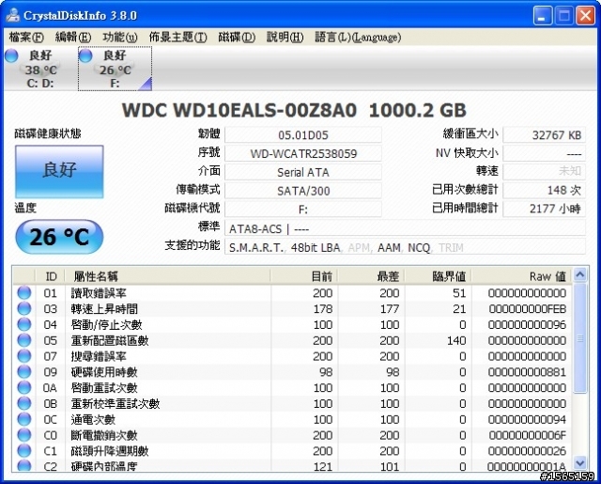The height and width of the screenshot is (484, 601).
Task: Select attribute name 讀取錯誤率
Action: [x=99, y=293]
